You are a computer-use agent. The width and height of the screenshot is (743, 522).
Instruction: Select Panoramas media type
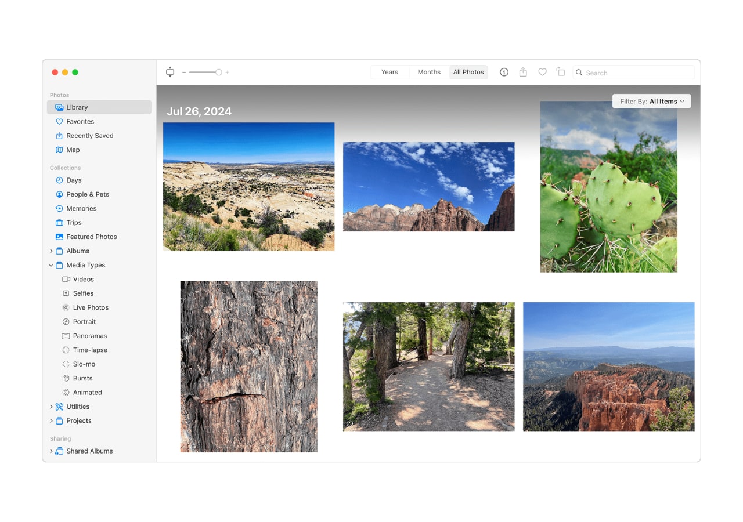coord(89,336)
